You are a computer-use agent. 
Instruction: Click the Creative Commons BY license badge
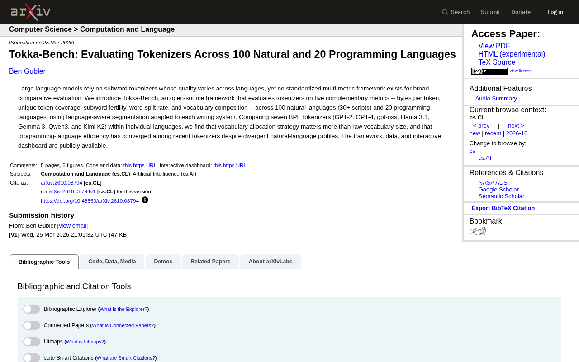[x=489, y=71]
